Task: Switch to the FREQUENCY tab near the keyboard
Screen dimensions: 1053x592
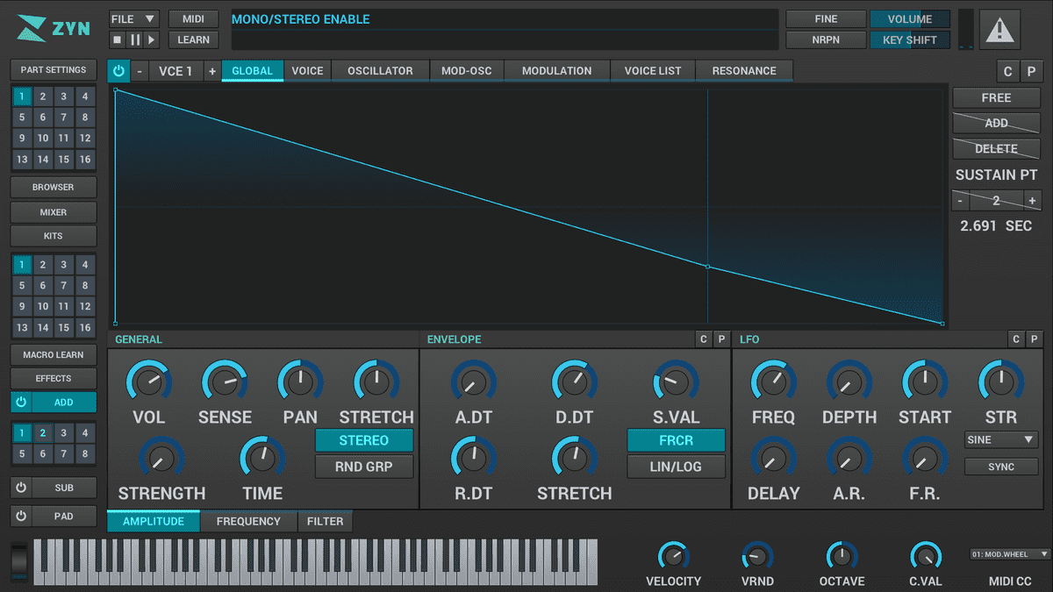Action: point(248,521)
